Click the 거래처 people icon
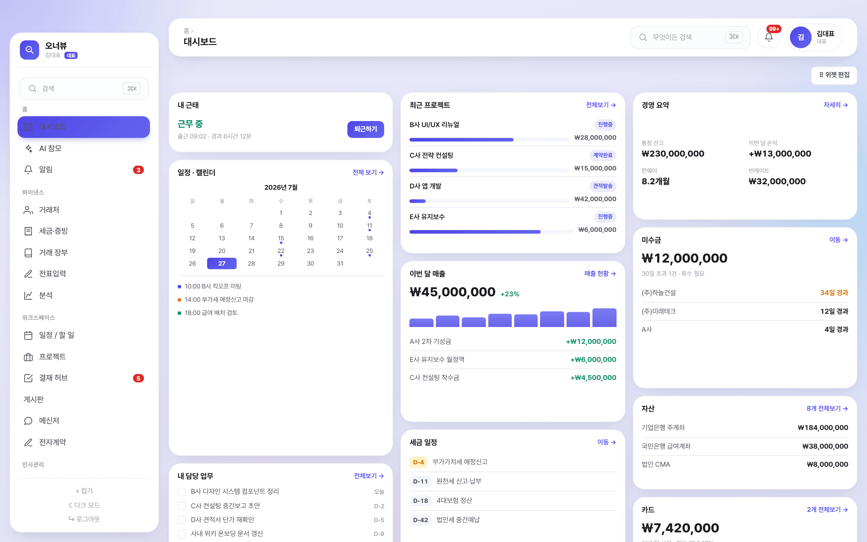This screenshot has width=867, height=542. [28, 210]
